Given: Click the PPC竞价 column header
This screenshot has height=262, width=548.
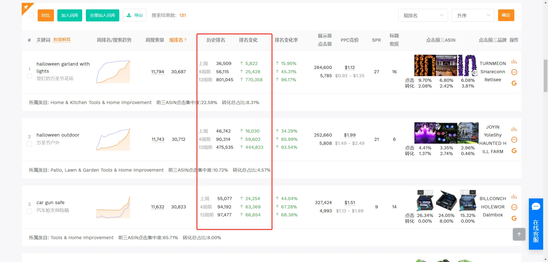Looking at the screenshot, I should point(350,40).
